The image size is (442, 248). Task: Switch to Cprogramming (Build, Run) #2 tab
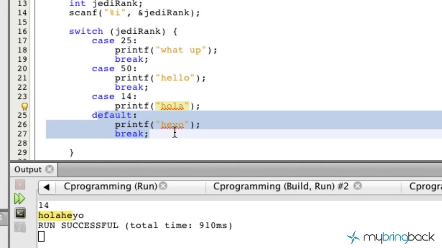point(281,186)
